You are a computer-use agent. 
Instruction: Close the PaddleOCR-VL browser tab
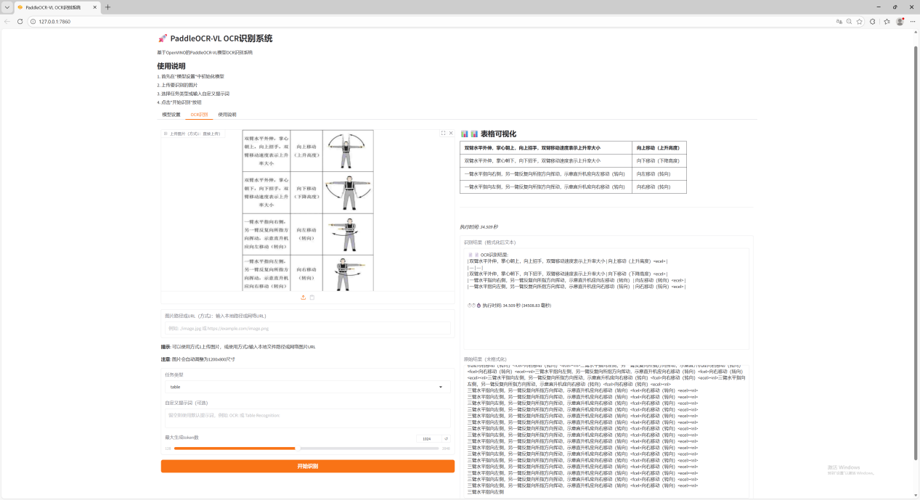coord(96,7)
